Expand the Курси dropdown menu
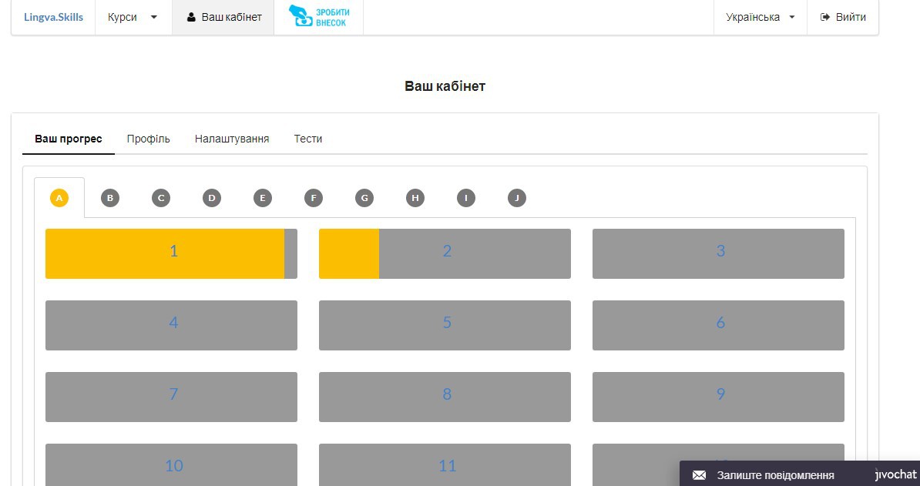Screen dimensions: 920x486 [x=133, y=17]
